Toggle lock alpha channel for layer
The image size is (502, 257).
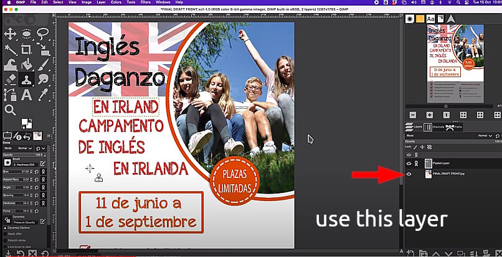tap(429, 147)
